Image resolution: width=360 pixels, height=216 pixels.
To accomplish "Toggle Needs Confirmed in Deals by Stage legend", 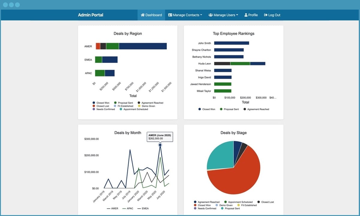I will click(205, 208).
